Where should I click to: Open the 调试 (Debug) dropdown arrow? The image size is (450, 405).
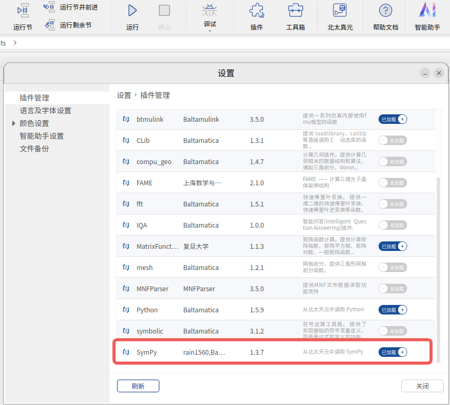(210, 31)
